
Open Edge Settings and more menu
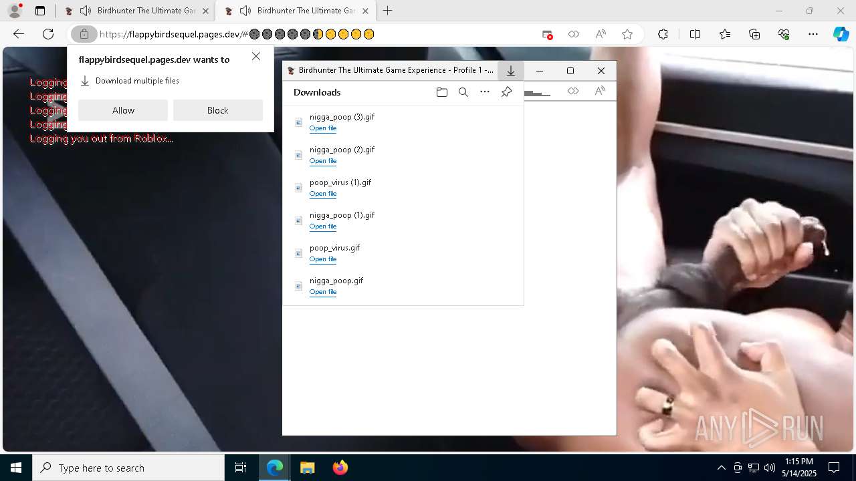(813, 34)
